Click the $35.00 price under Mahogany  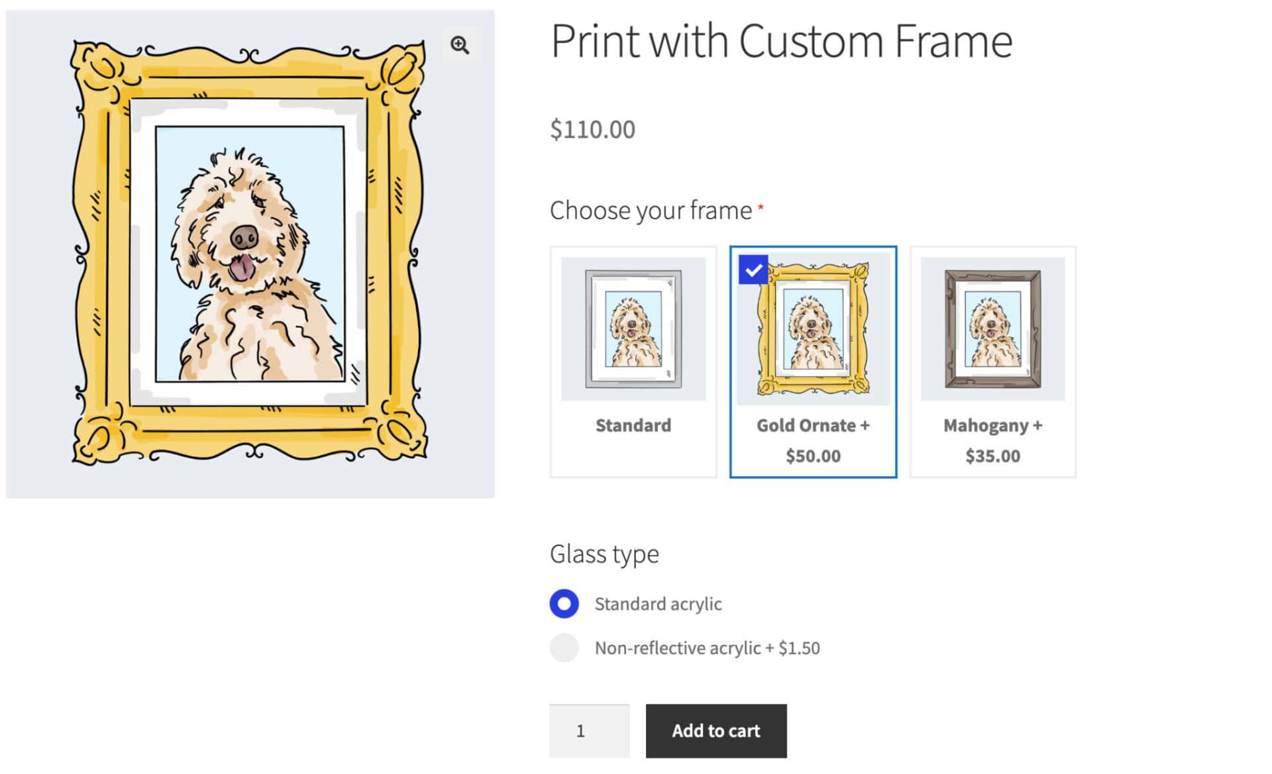pos(992,456)
